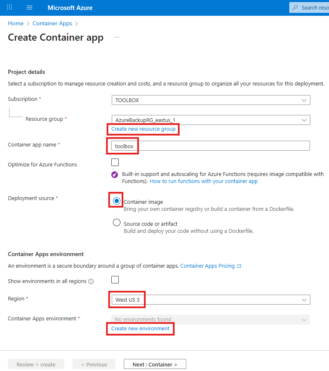Click Create new environment link

click(x=140, y=329)
